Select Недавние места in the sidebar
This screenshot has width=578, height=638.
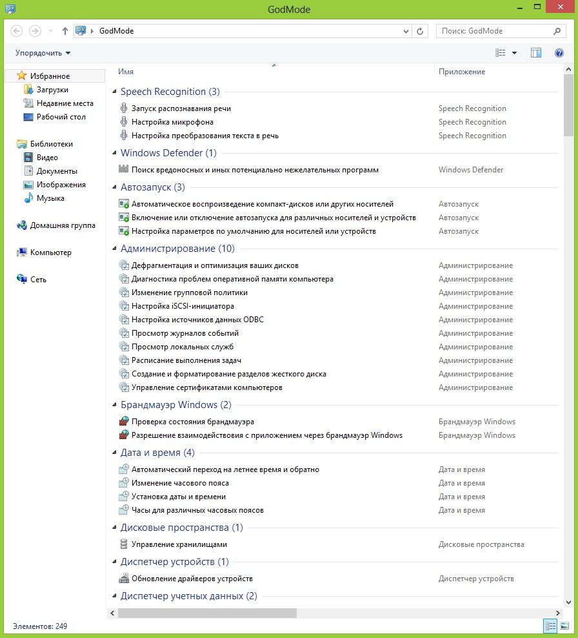pyautogui.click(x=65, y=103)
